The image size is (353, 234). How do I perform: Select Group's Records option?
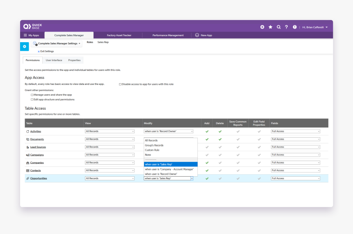click(x=171, y=145)
